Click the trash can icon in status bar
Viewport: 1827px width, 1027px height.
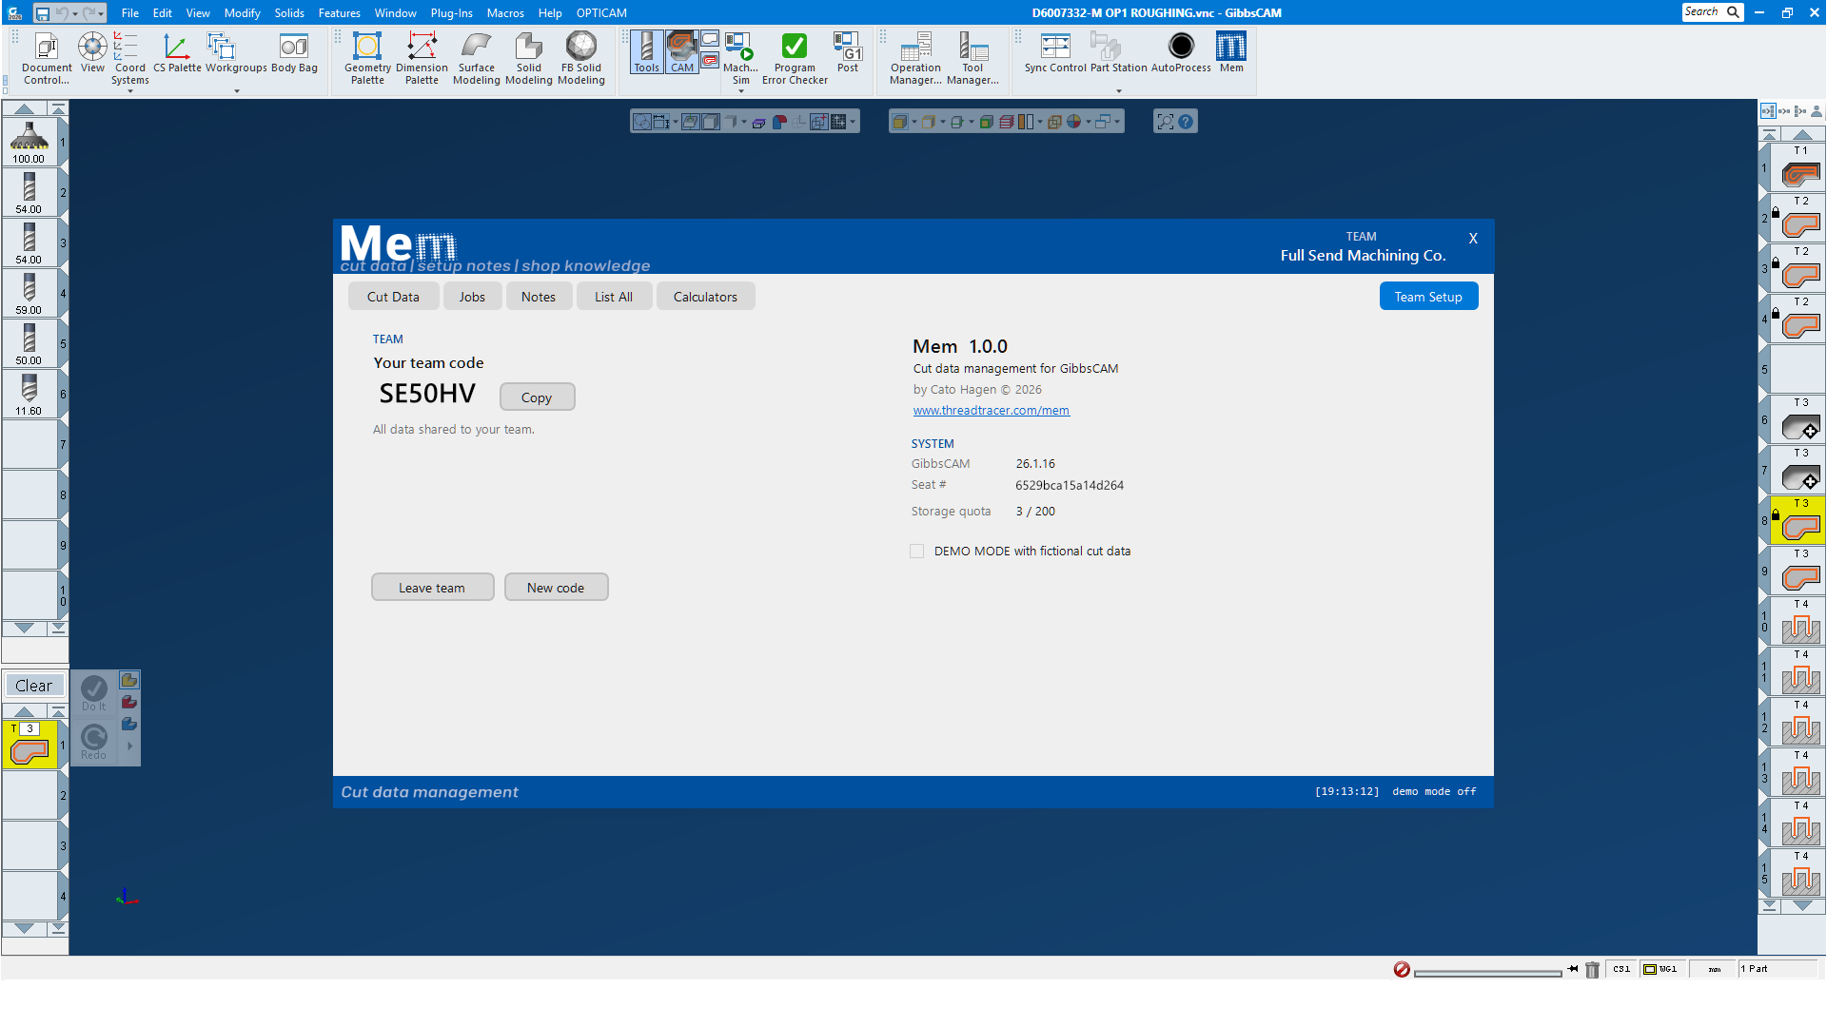[1592, 970]
